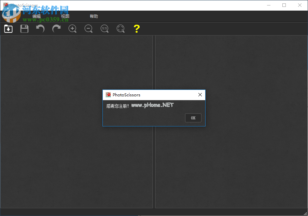Dismiss the registration dialog with its X
Screen dimensions: 308x216
[200, 95]
